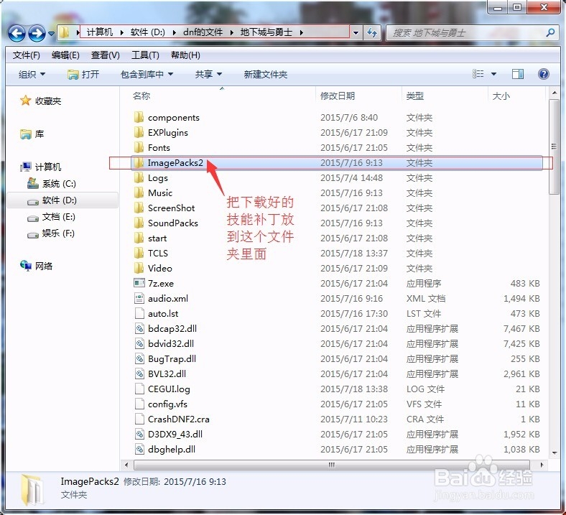Select 计算机 in the navigation pane

point(40,167)
